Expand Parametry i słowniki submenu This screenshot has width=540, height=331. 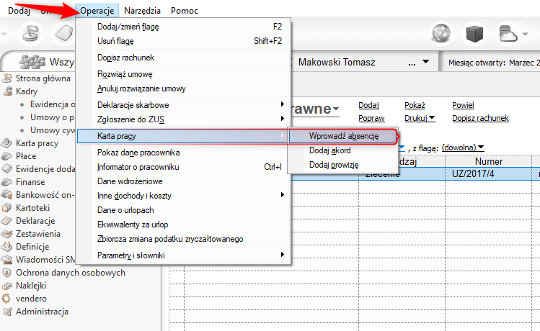click(184, 255)
